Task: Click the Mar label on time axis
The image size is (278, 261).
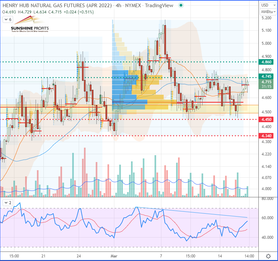Action: (114, 256)
